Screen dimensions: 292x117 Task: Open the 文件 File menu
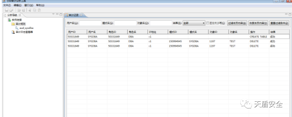tap(7, 5)
